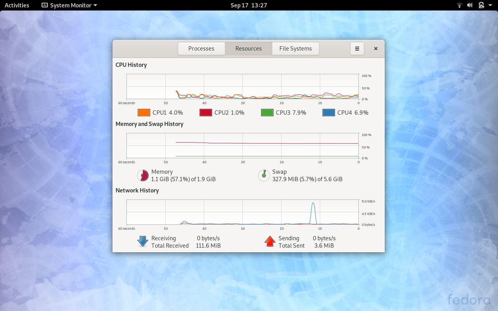The image size is (498, 311).
Task: Click the Memory and Swap History heading
Action: tap(149, 124)
